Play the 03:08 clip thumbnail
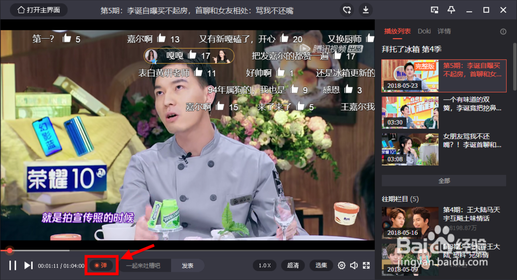The height and width of the screenshot is (280, 517). point(410,150)
